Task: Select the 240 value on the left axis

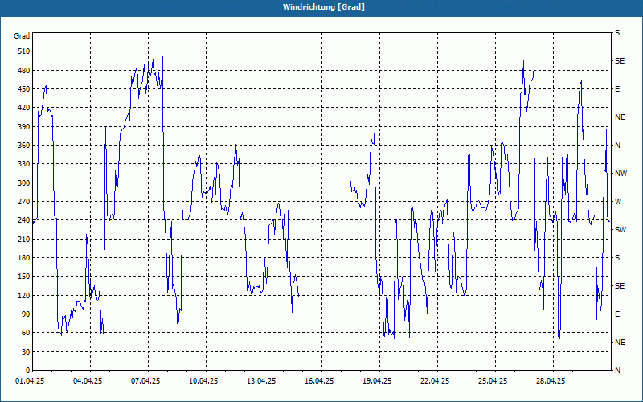Action: tap(24, 220)
